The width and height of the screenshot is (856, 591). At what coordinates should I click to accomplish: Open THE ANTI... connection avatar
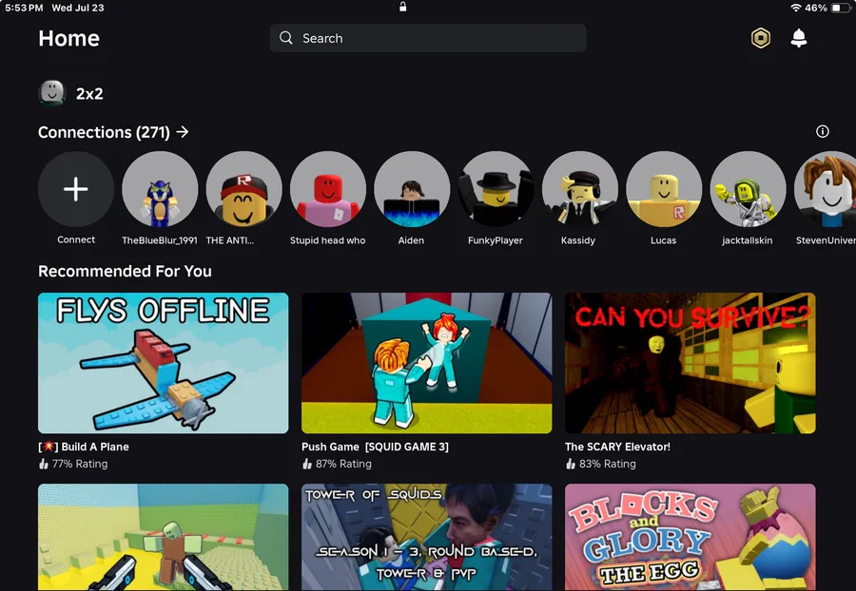click(244, 189)
